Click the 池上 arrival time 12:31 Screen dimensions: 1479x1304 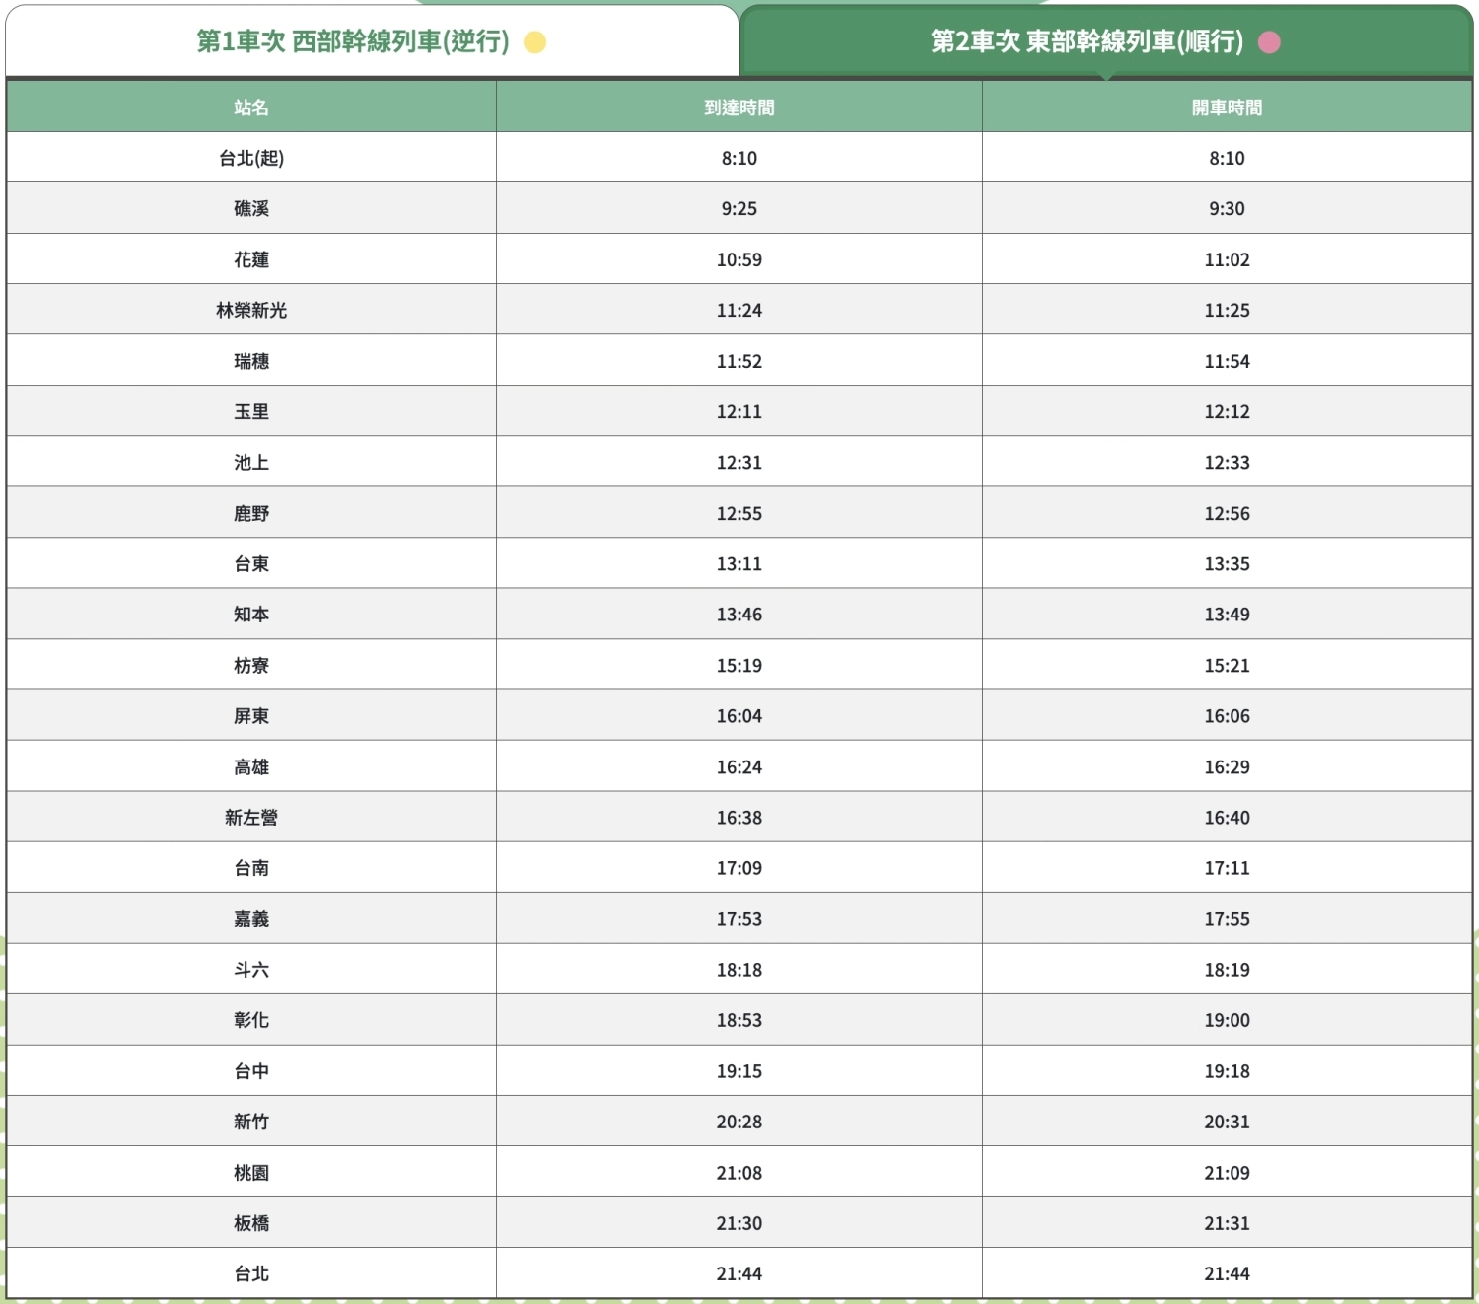click(738, 462)
